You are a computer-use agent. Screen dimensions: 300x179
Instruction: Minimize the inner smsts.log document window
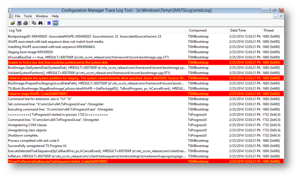click(275, 17)
